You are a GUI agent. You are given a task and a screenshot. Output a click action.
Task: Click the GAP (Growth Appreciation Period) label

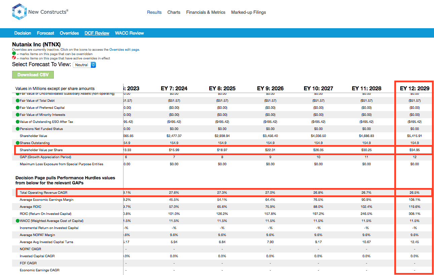(45, 157)
